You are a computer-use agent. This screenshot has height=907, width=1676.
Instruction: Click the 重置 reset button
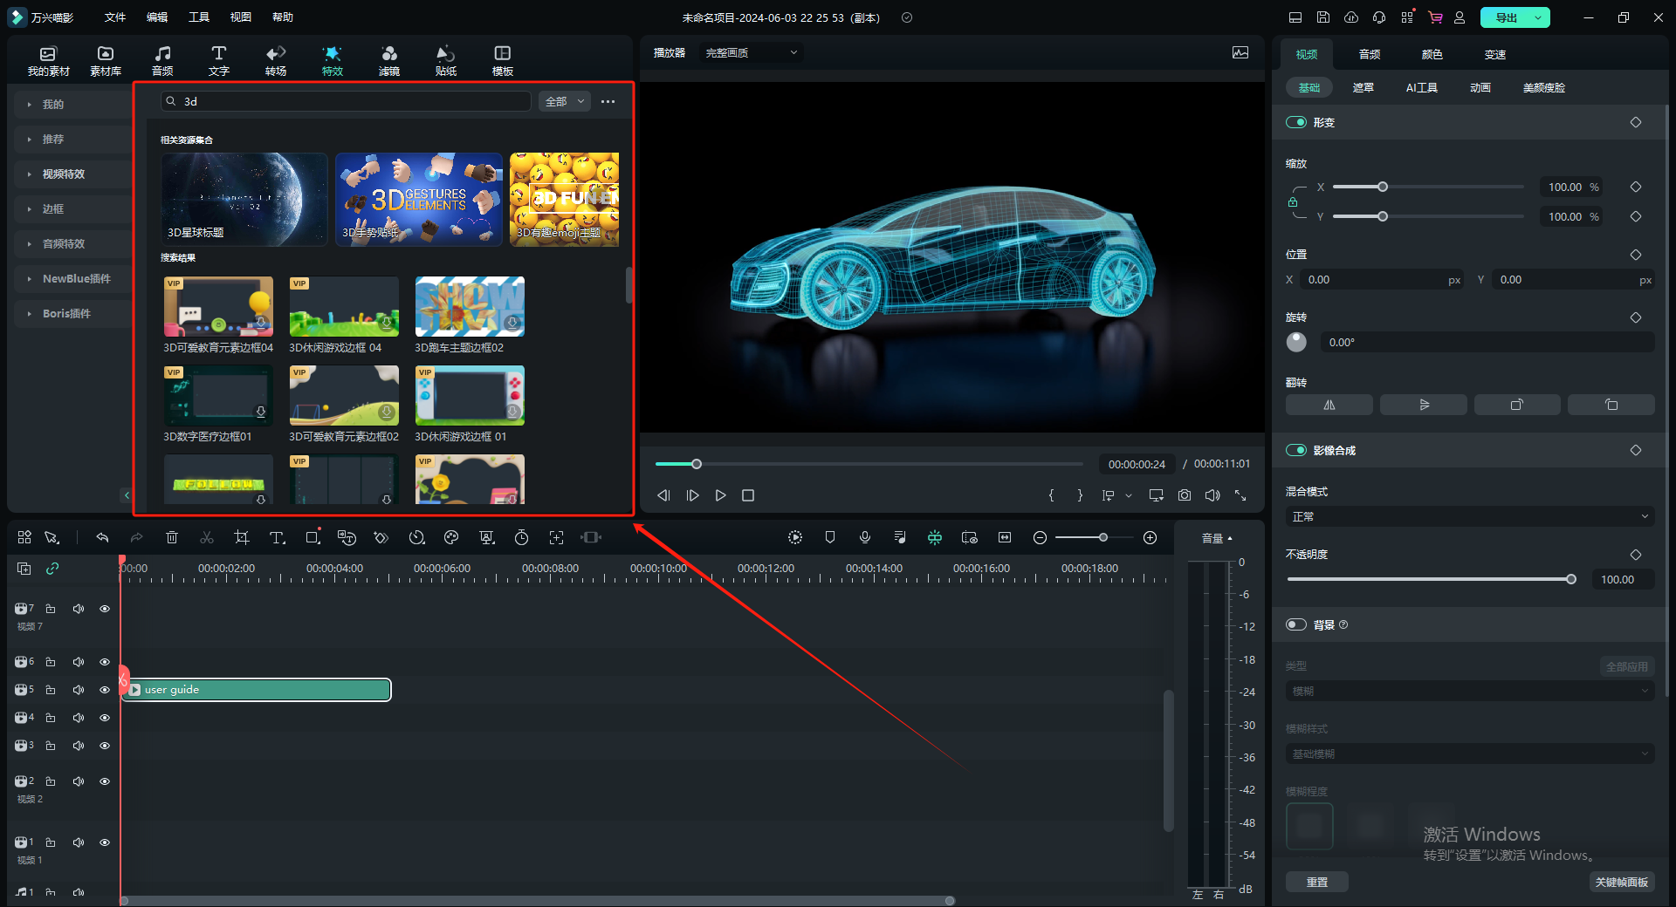(x=1316, y=883)
